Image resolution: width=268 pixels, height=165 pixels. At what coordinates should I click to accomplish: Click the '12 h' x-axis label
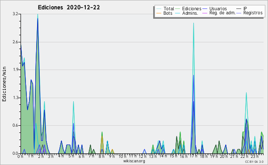(x=142, y=156)
